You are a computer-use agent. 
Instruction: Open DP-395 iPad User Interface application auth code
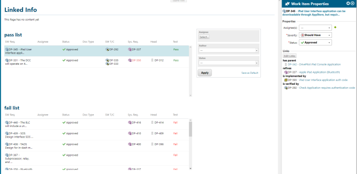pyautogui.click(x=318, y=80)
